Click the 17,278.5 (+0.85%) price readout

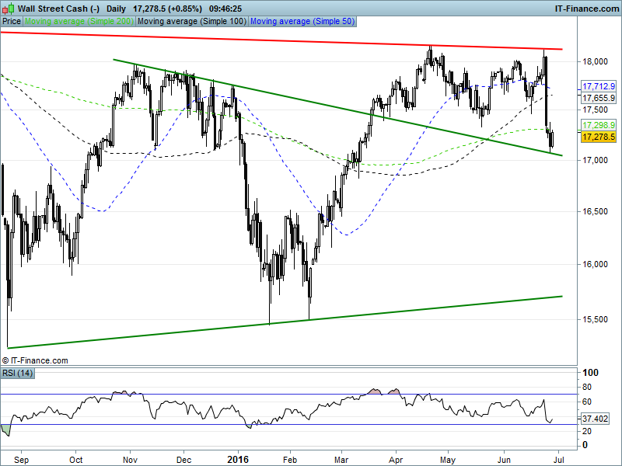click(x=167, y=9)
